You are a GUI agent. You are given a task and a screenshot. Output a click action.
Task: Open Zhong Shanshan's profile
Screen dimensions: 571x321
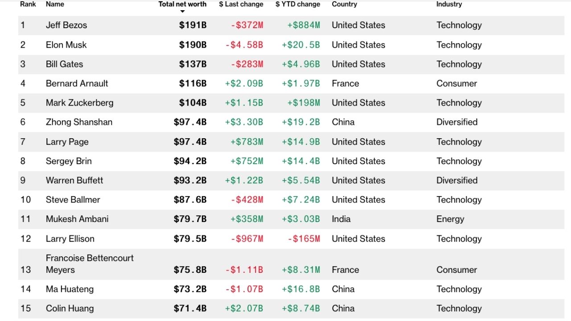(79, 122)
